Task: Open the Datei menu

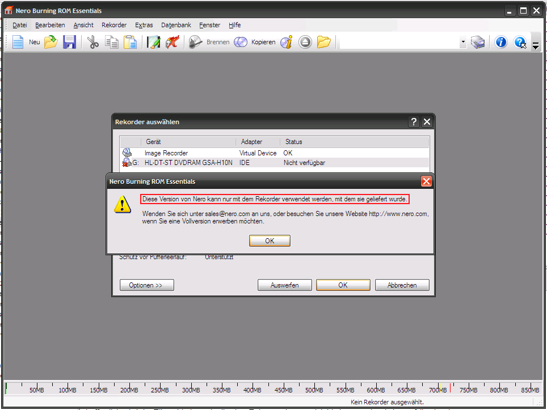Action: tap(19, 25)
